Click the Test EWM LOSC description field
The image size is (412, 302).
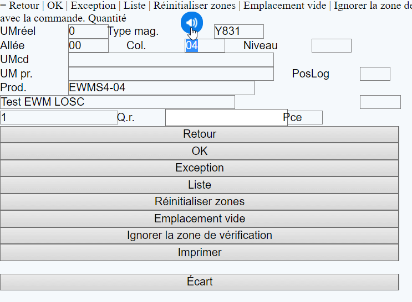pos(118,102)
